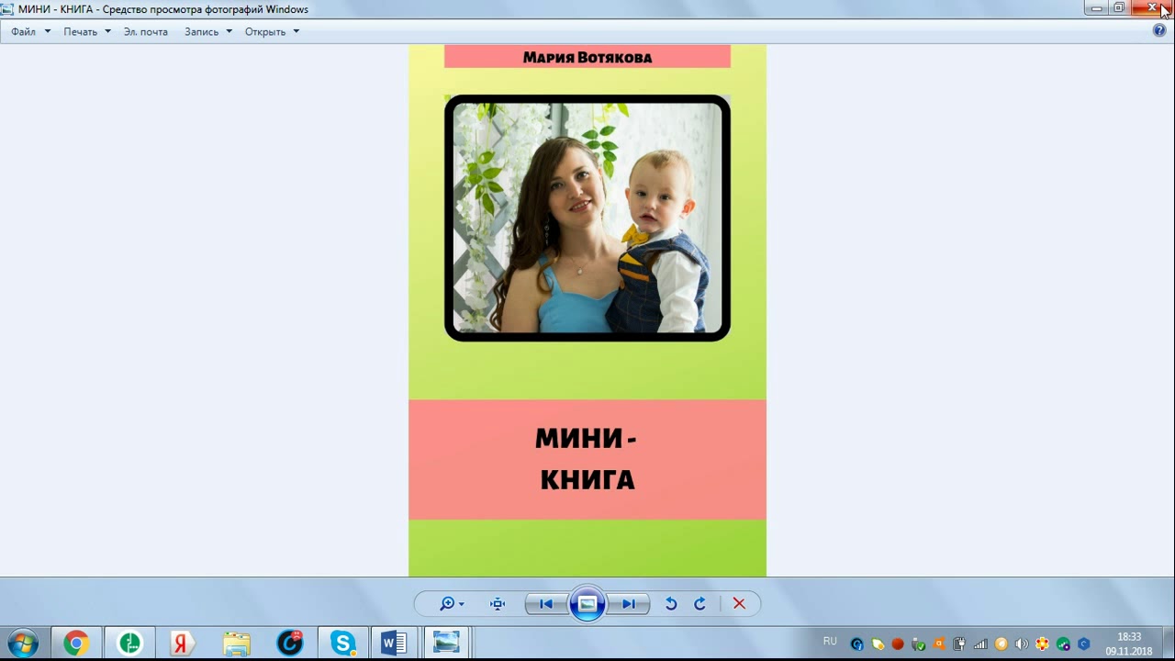Viewport: 1175px width, 661px height.
Task: Click the Мария Вотякова title text
Action: pos(587,57)
